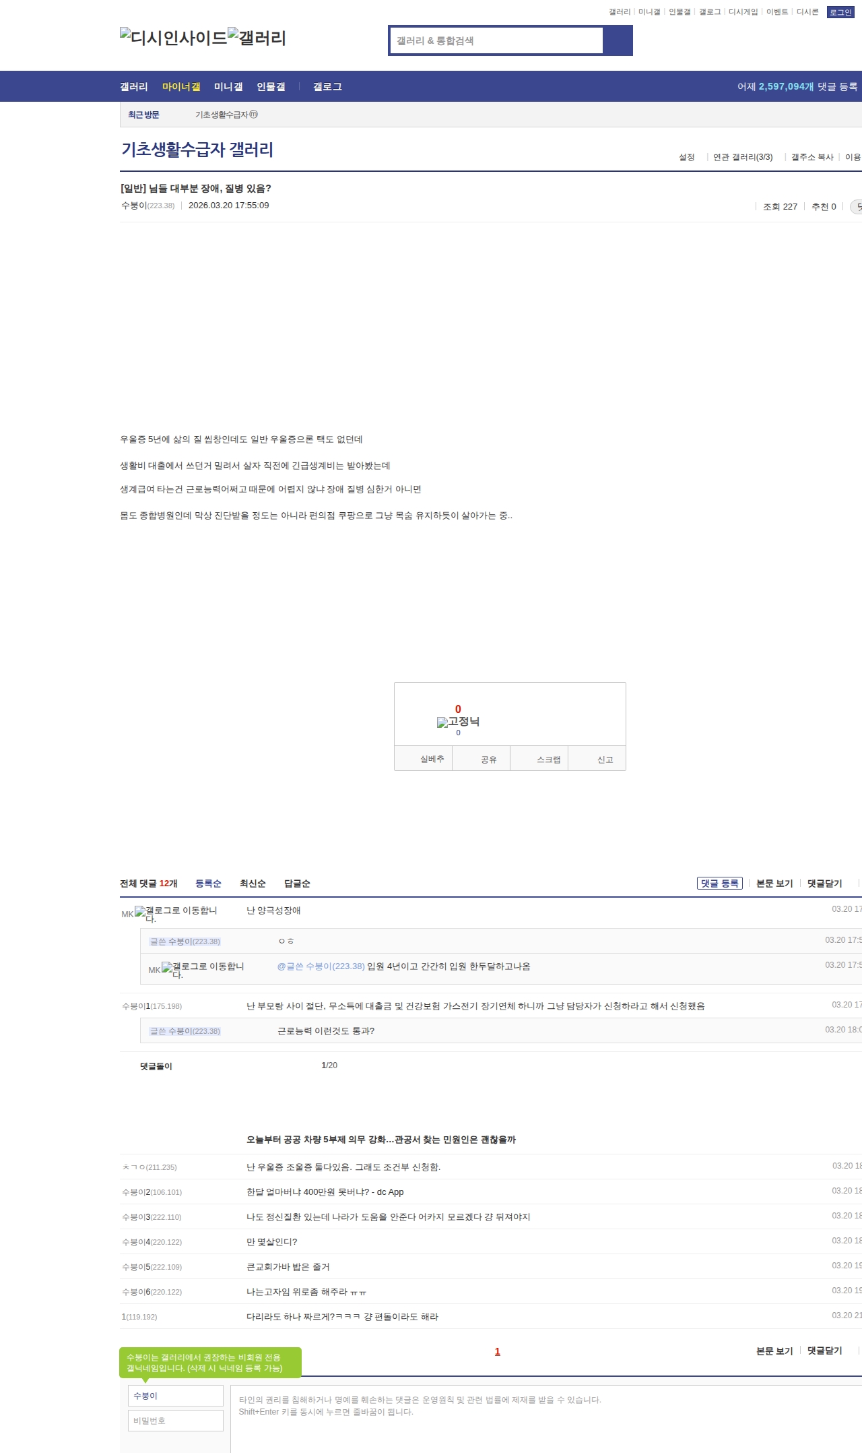Click post author 수붕이(223.38) in the post header
This screenshot has height=1453, width=862.
coord(147,206)
